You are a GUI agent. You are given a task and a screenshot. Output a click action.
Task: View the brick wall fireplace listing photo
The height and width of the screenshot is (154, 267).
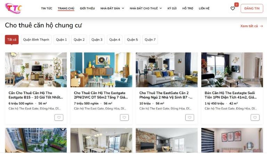(167, 140)
